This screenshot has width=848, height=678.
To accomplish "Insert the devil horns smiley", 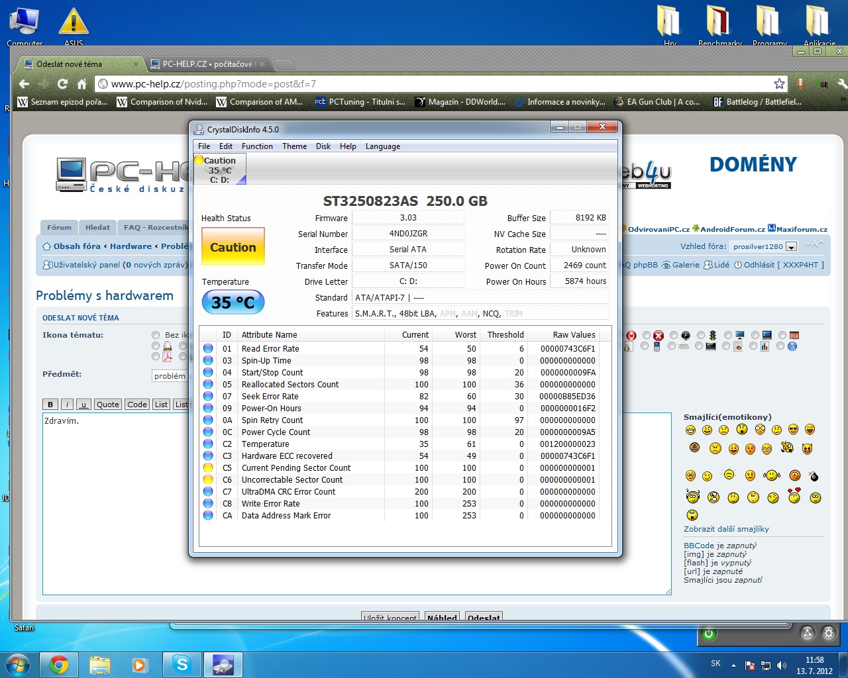I will (x=807, y=449).
